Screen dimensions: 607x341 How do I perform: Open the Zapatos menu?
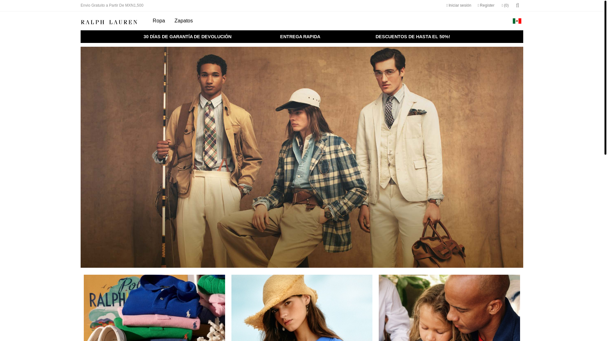184,21
